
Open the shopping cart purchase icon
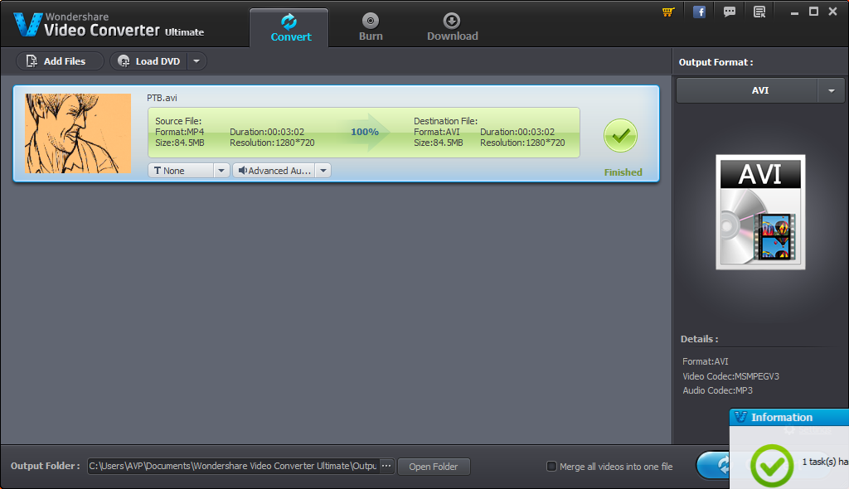click(x=668, y=12)
